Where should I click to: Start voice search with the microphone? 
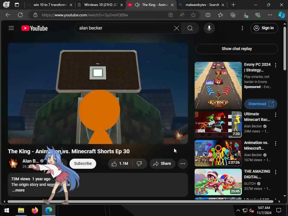click(x=209, y=28)
